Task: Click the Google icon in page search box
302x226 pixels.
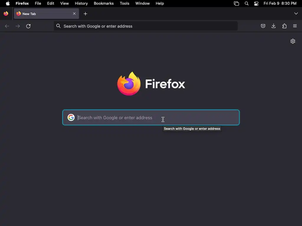Action: coord(71,117)
